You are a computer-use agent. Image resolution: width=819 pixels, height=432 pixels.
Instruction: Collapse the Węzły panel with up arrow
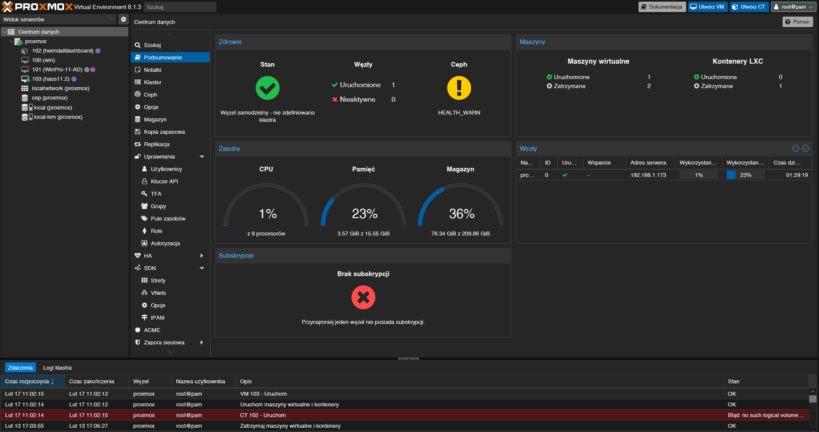click(795, 149)
